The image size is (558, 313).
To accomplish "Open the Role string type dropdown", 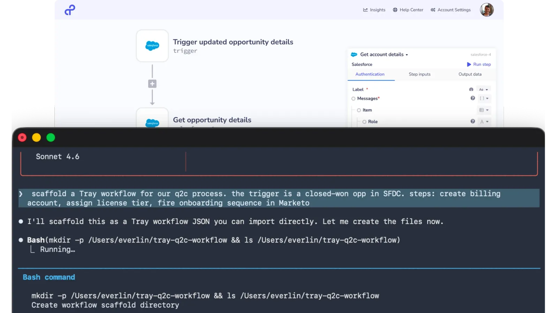I will click(x=484, y=121).
